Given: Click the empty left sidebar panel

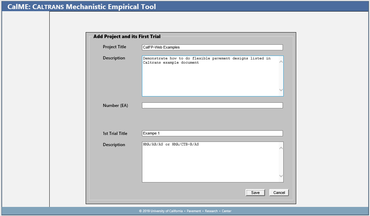Looking at the screenshot, I should tap(26, 108).
